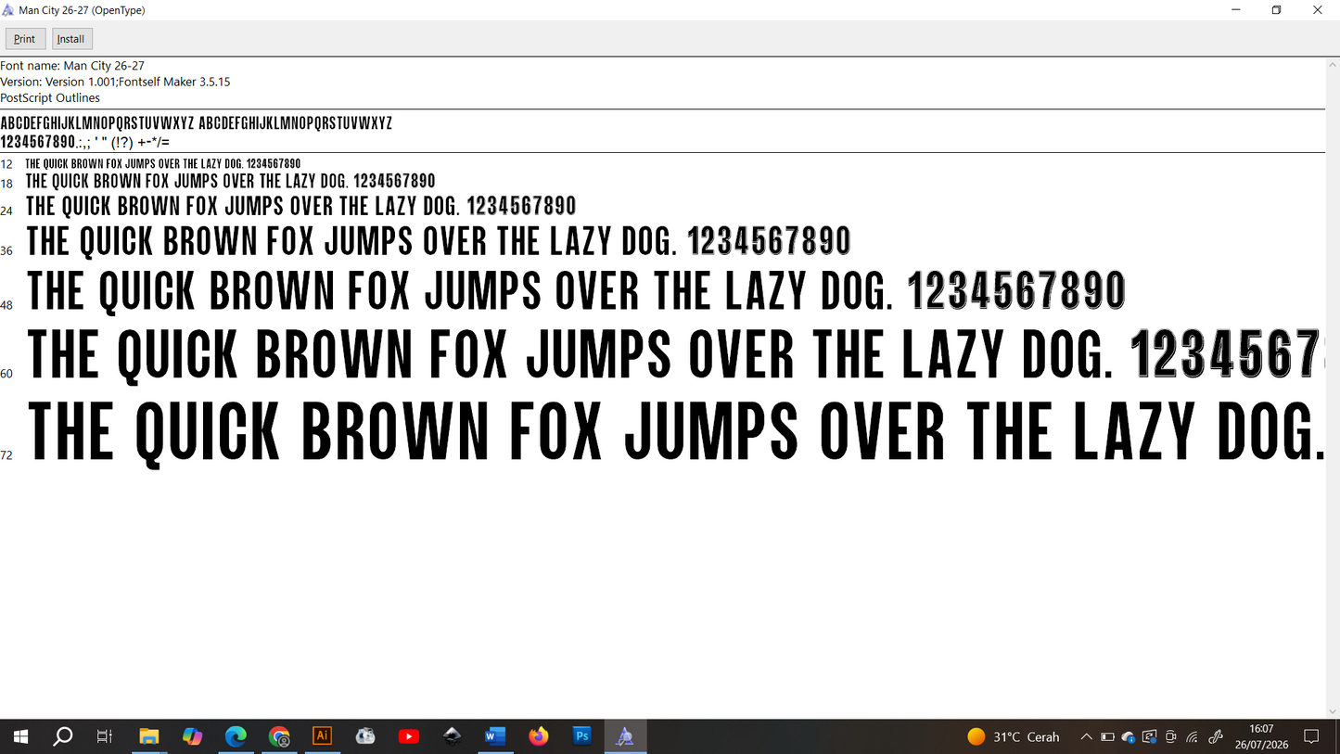
Task: Open File Explorer from taskbar
Action: tap(149, 736)
